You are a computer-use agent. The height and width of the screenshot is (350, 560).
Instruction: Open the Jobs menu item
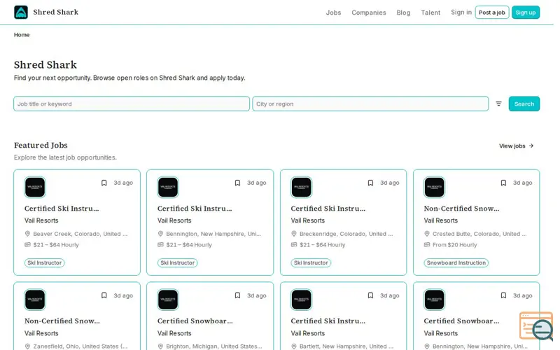tap(334, 13)
